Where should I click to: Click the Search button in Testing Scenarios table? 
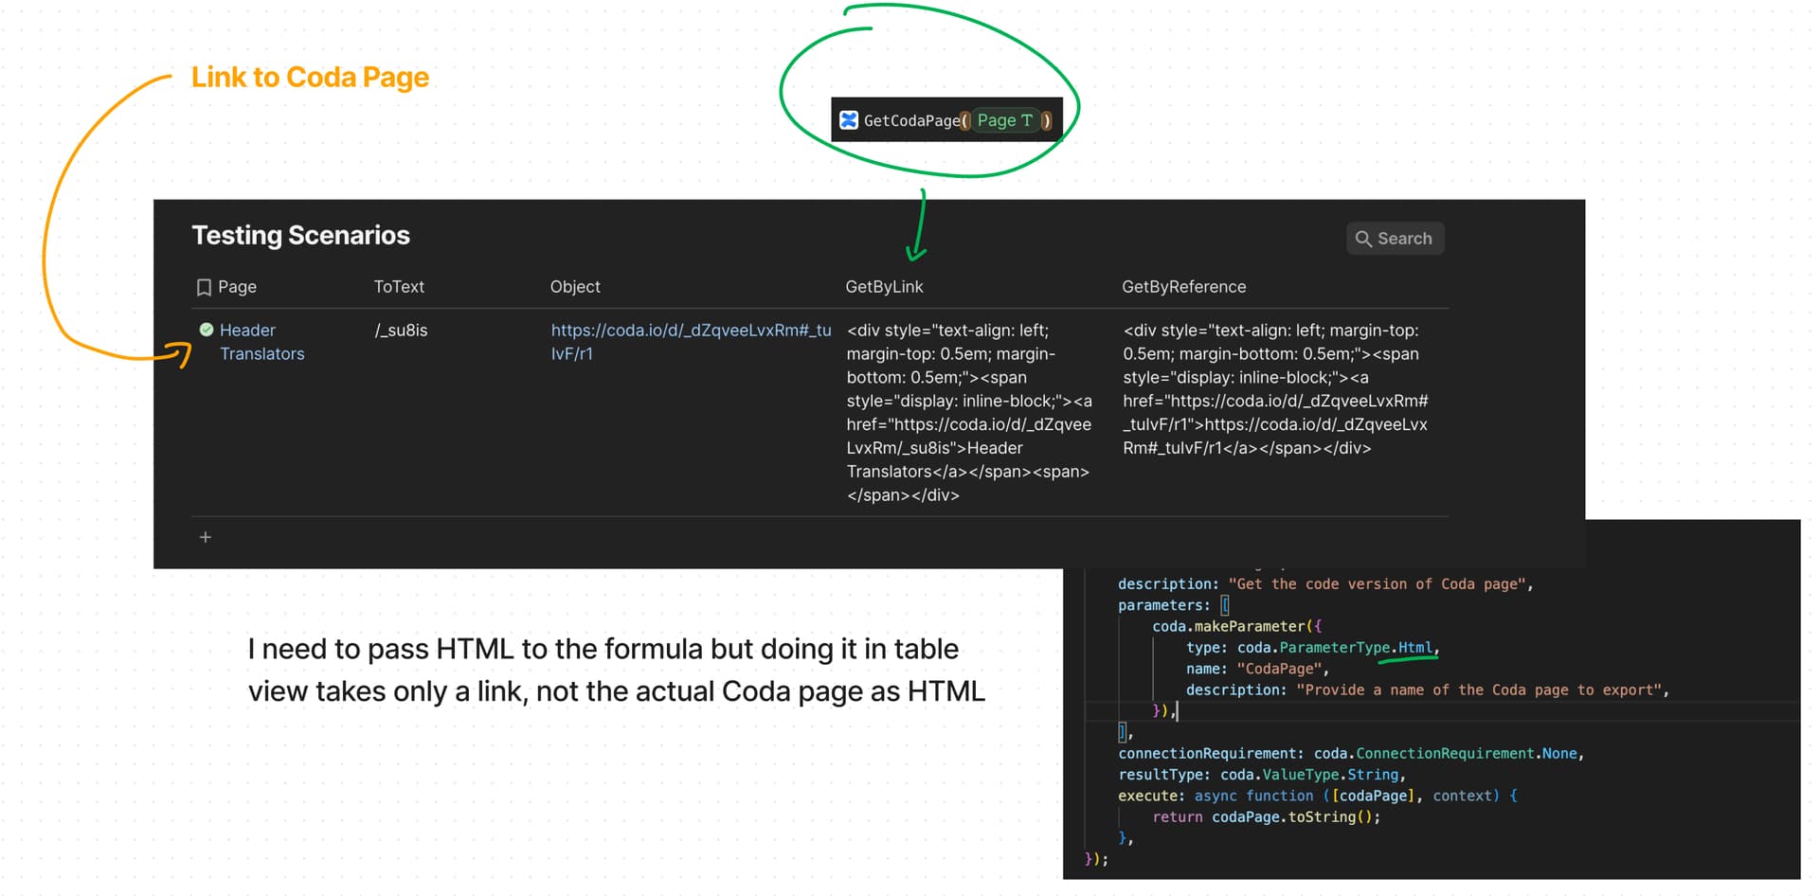pos(1395,239)
